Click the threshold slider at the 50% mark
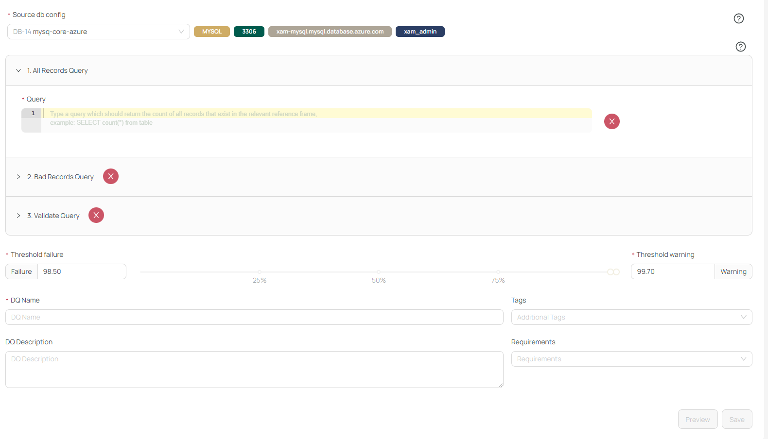The image size is (768, 439). (379, 272)
